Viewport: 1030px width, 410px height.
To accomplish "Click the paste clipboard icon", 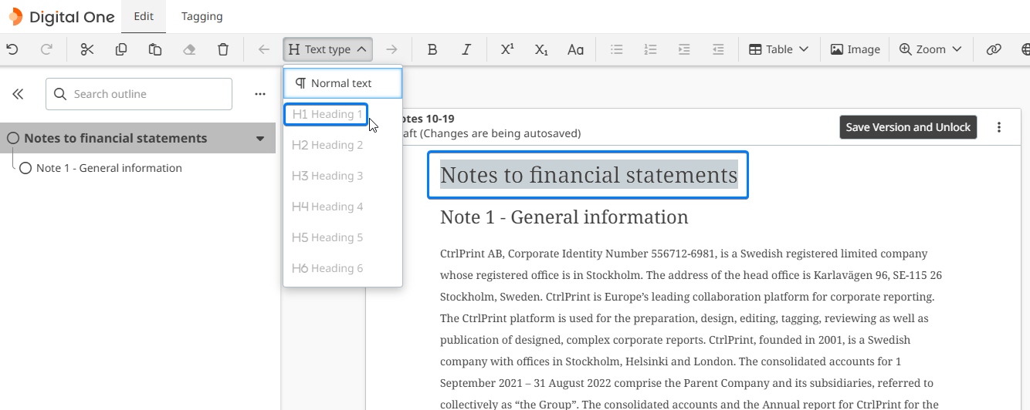I will [155, 49].
